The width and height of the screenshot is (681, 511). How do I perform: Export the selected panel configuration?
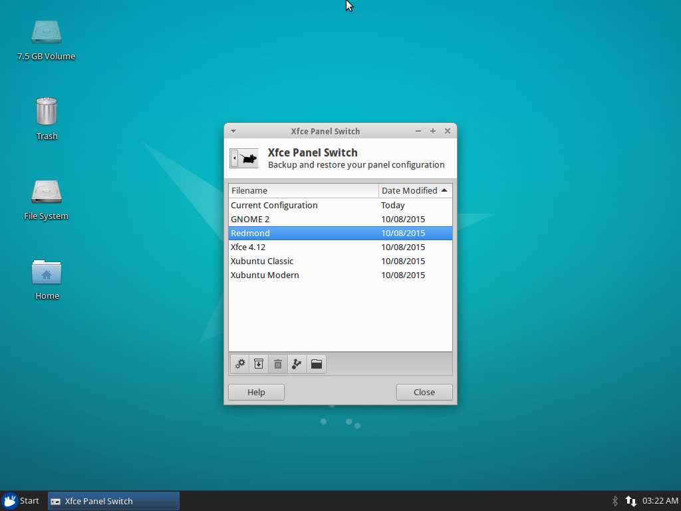297,364
